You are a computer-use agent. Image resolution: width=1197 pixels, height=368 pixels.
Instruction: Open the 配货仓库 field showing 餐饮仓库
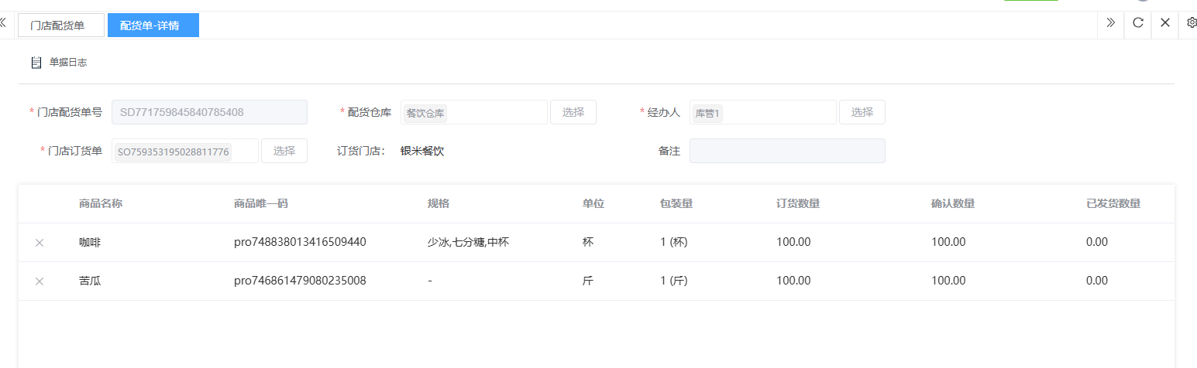(473, 113)
